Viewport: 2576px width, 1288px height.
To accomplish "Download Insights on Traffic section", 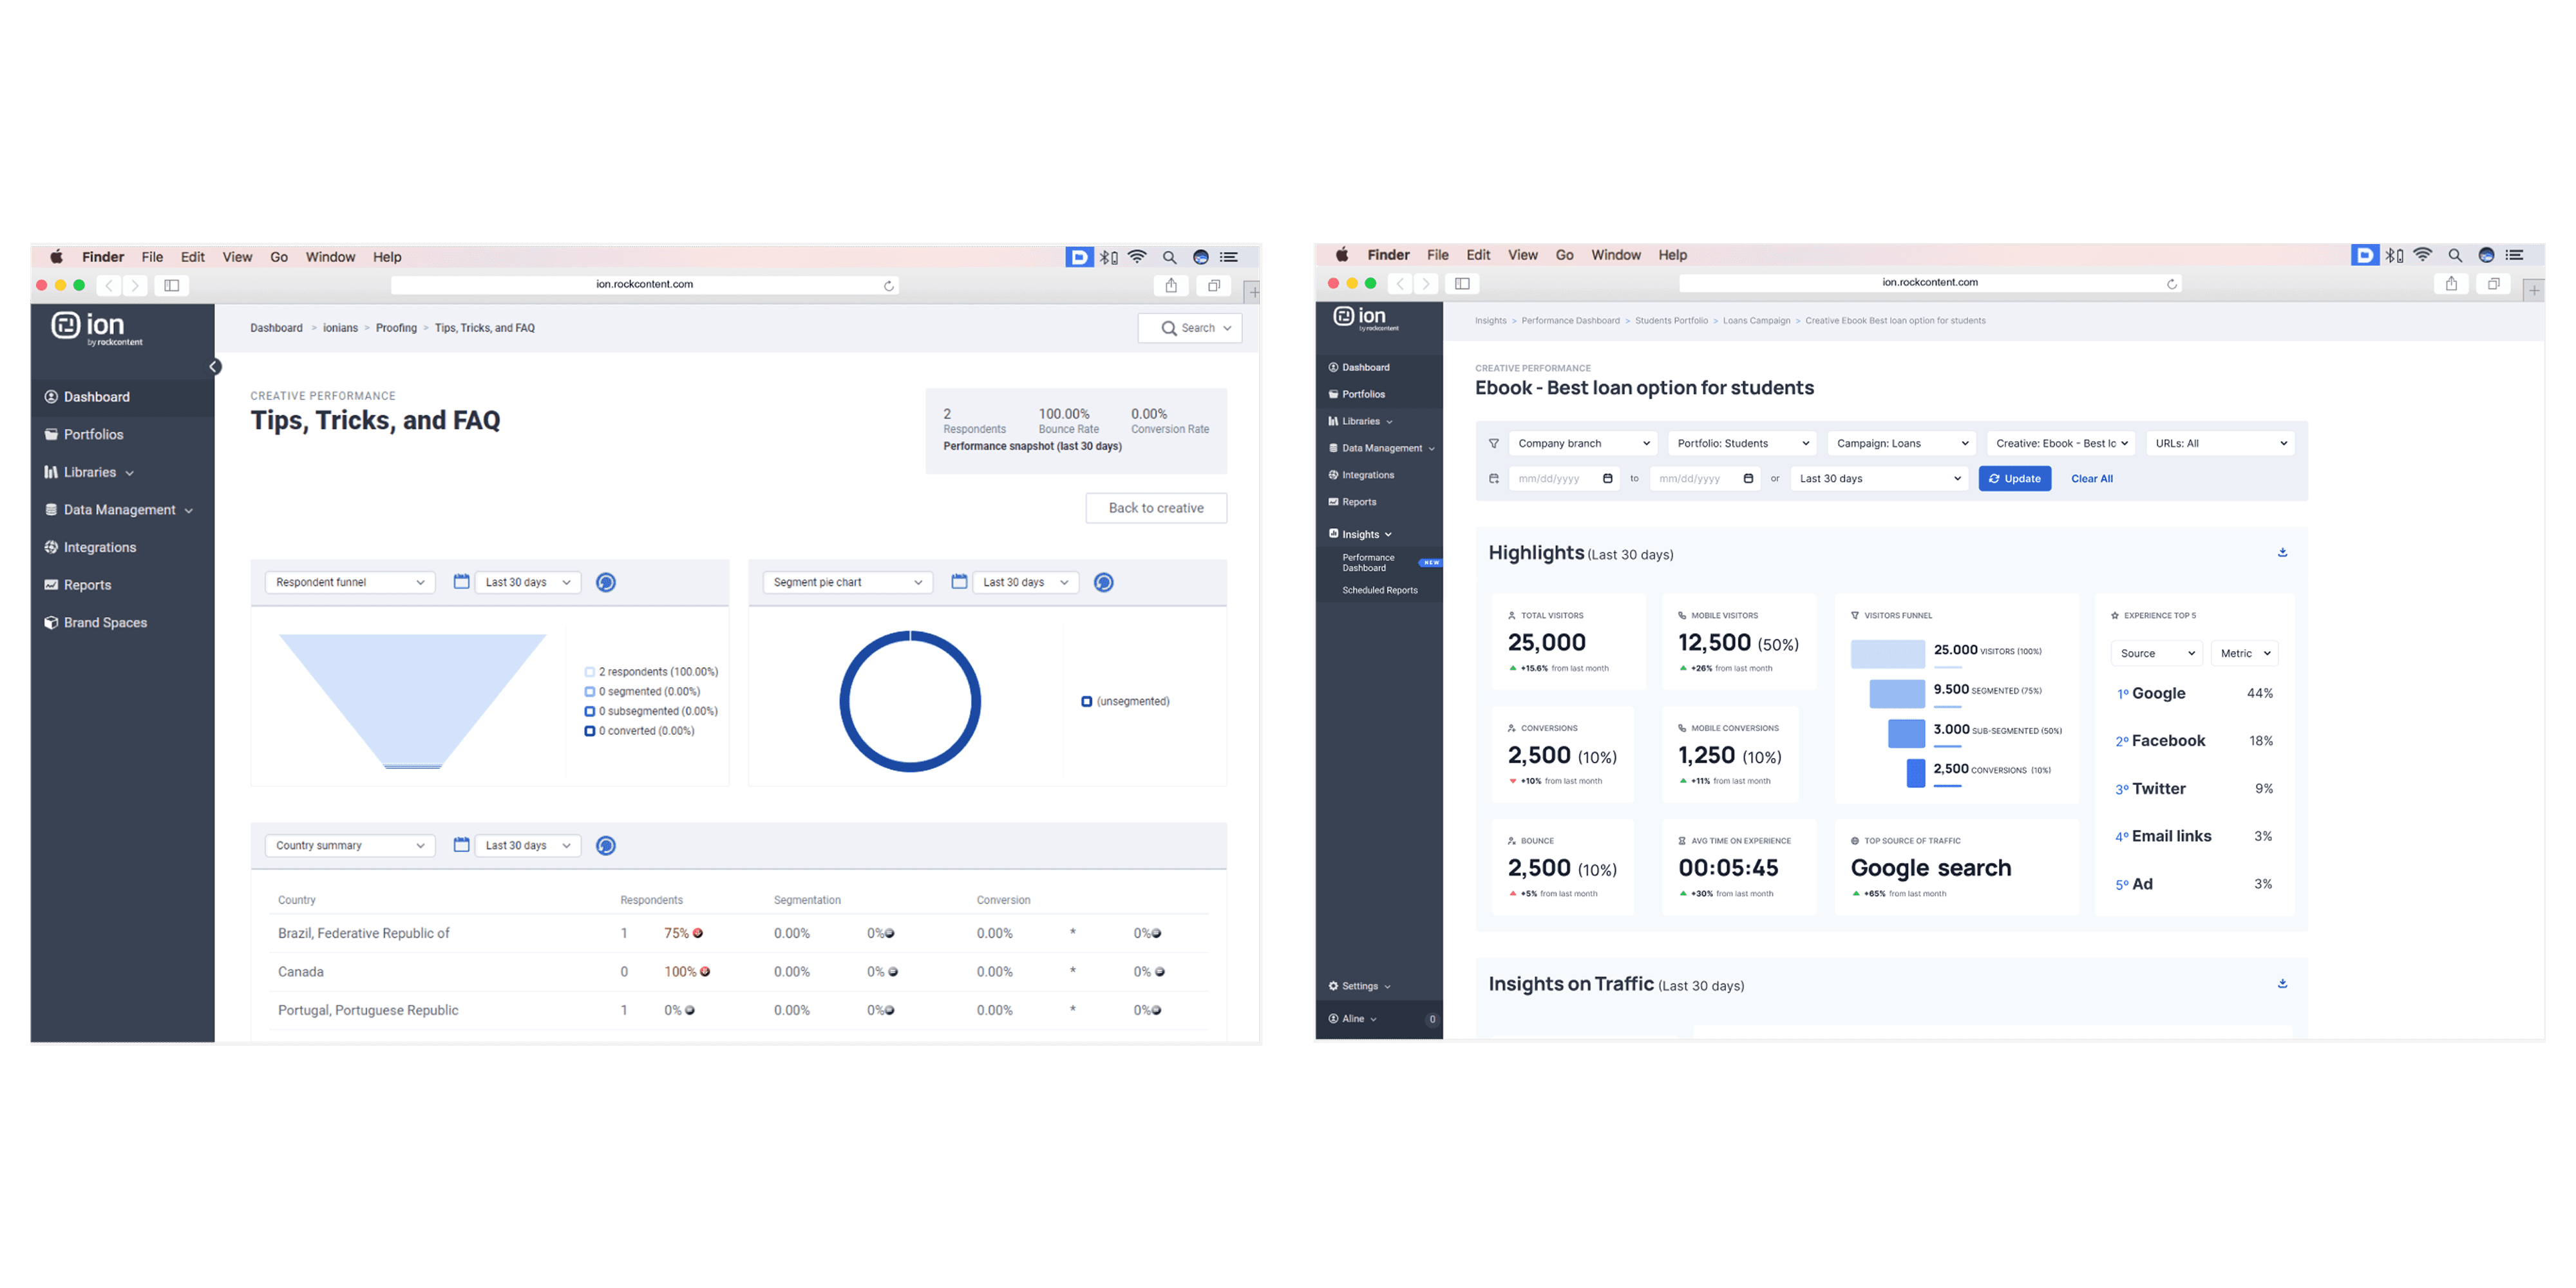I will (x=2282, y=983).
